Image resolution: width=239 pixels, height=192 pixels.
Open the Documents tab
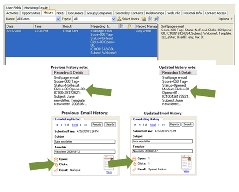click(76, 13)
